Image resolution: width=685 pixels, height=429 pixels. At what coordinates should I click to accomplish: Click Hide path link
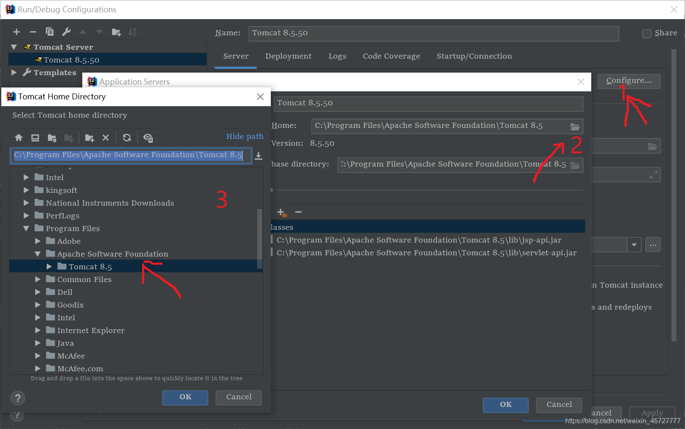point(244,136)
